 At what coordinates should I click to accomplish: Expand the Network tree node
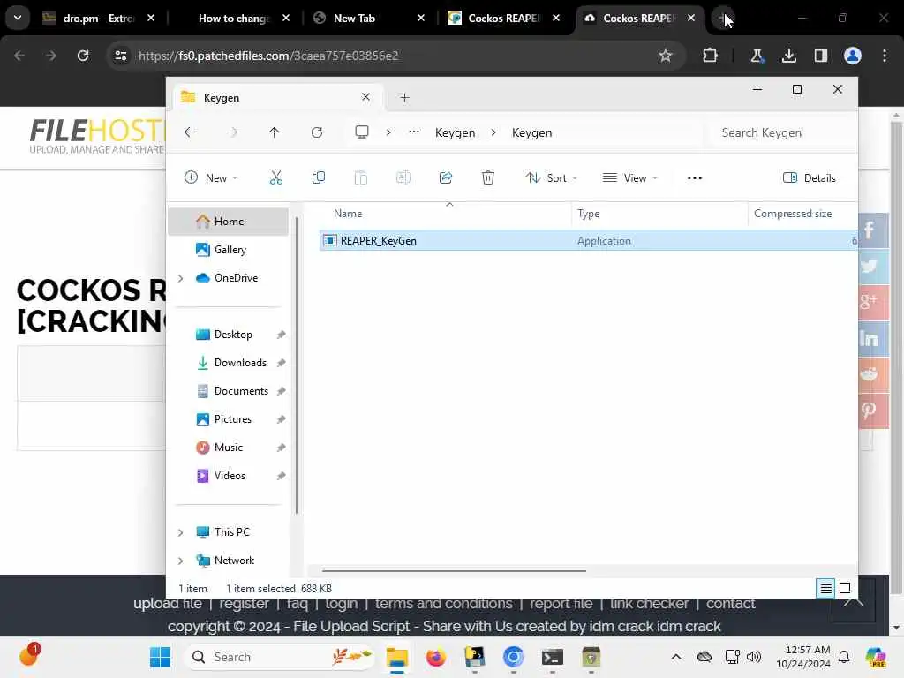point(180,561)
